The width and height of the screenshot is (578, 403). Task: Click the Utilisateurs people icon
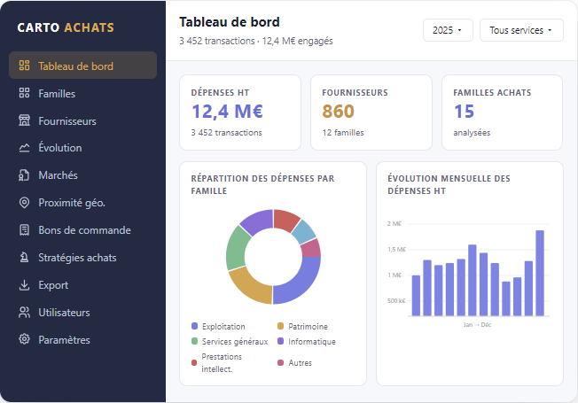coord(24,312)
